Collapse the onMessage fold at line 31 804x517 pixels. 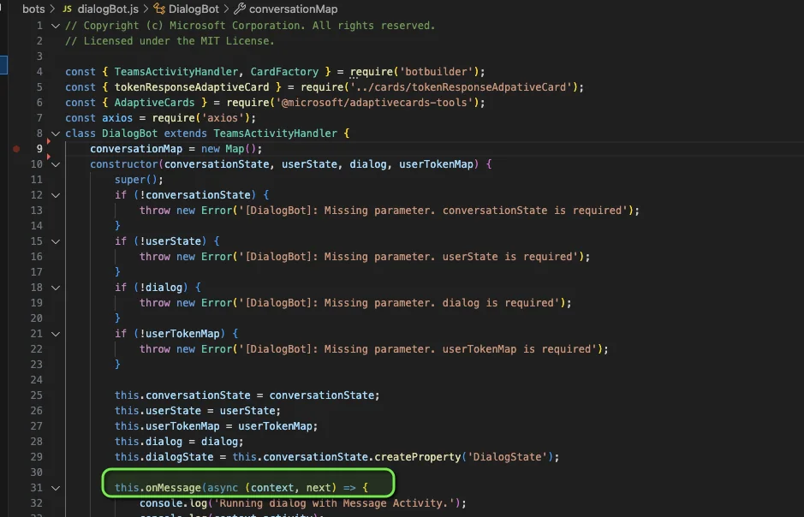click(56, 488)
